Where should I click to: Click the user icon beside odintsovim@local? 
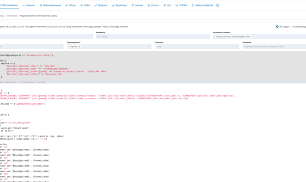coord(193,5)
